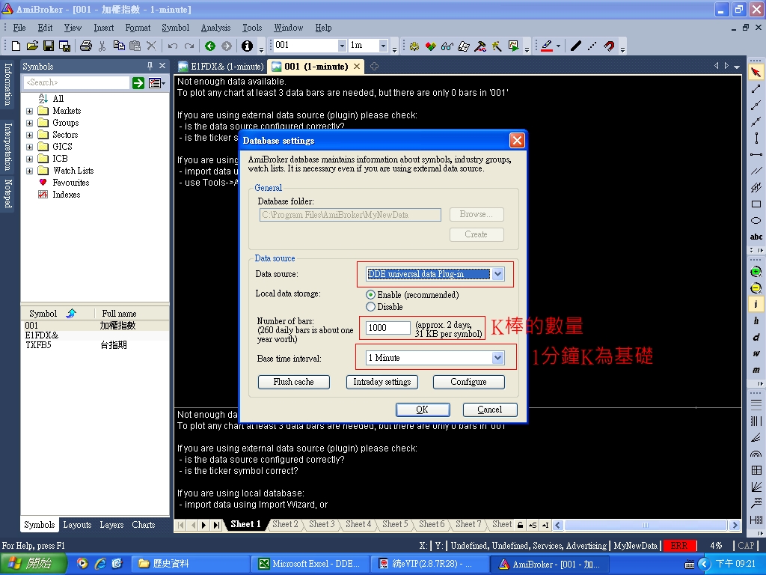Image resolution: width=766 pixels, height=575 pixels.
Task: Click the Number of bars input field
Action: [x=388, y=328]
